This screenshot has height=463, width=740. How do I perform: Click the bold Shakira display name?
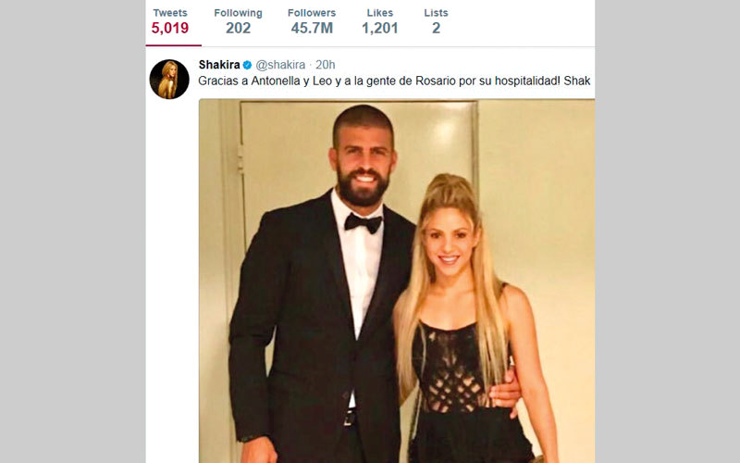pos(219,65)
